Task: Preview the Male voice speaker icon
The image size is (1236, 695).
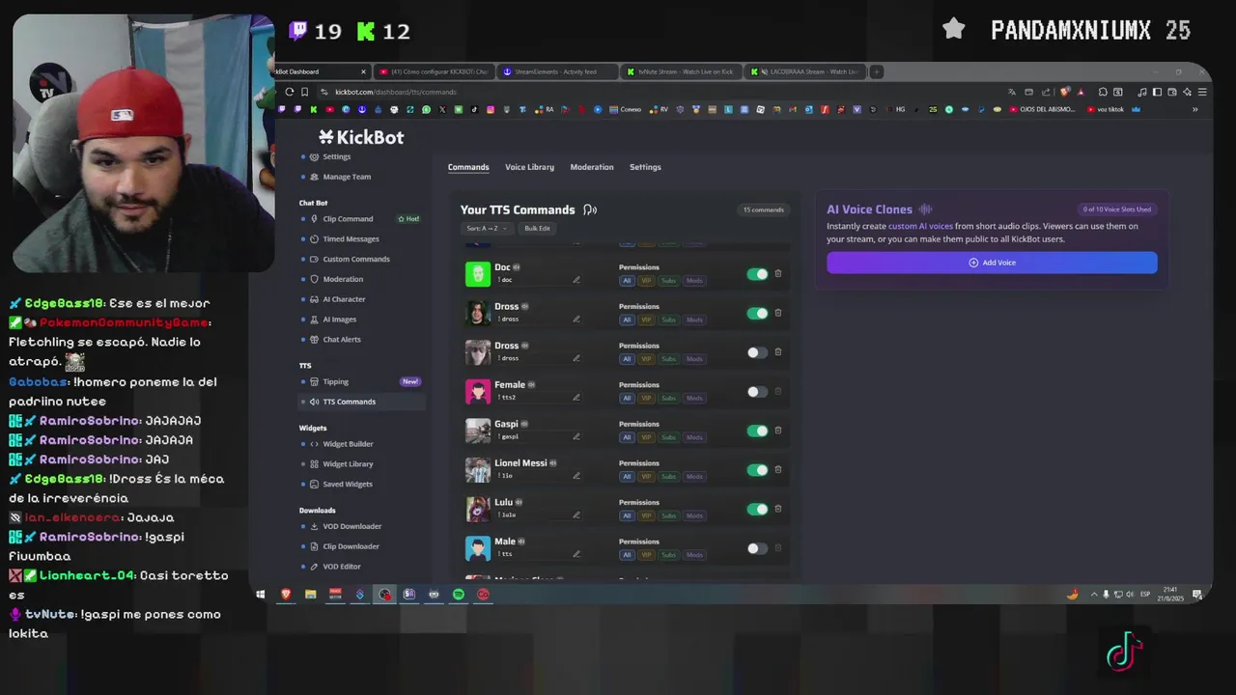Action: tap(521, 542)
